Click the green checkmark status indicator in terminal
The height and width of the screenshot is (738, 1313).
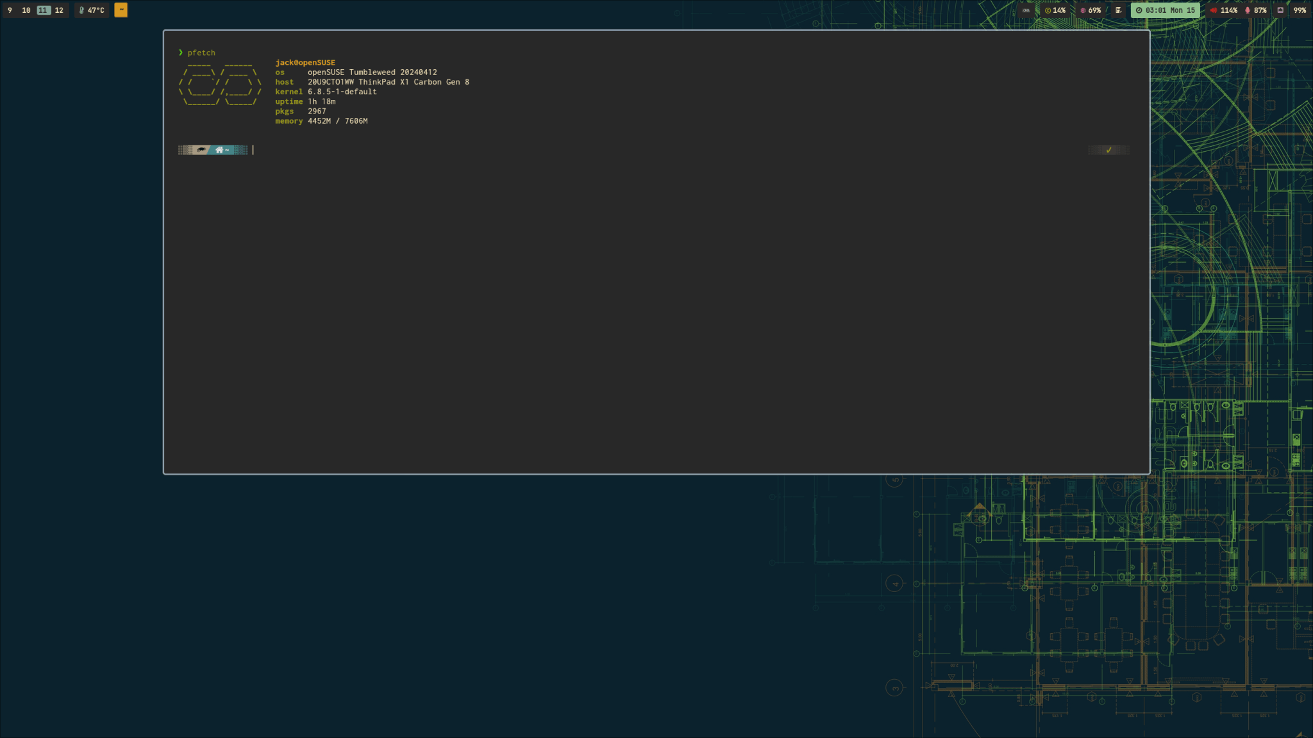1108,150
